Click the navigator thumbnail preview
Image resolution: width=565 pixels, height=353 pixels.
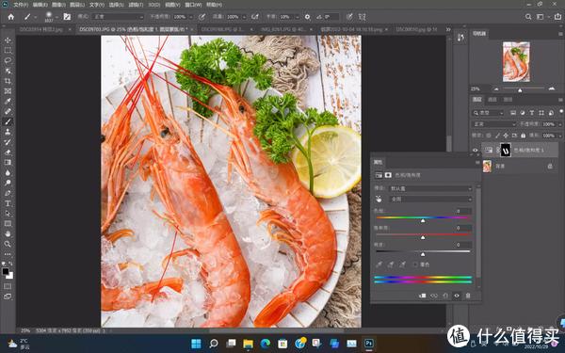click(516, 61)
